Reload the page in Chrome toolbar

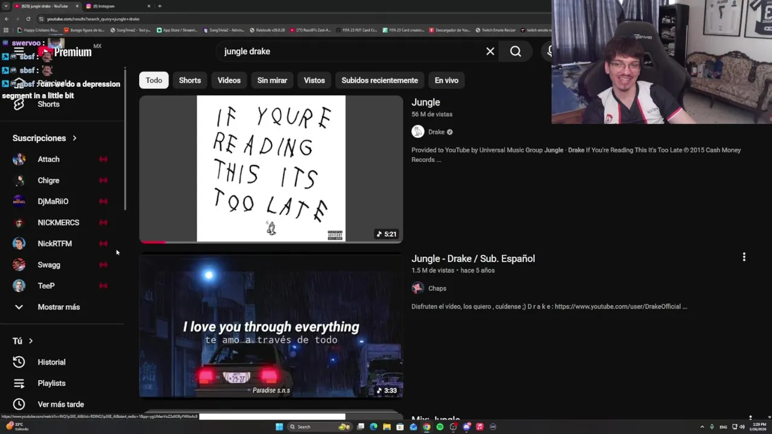(x=28, y=19)
